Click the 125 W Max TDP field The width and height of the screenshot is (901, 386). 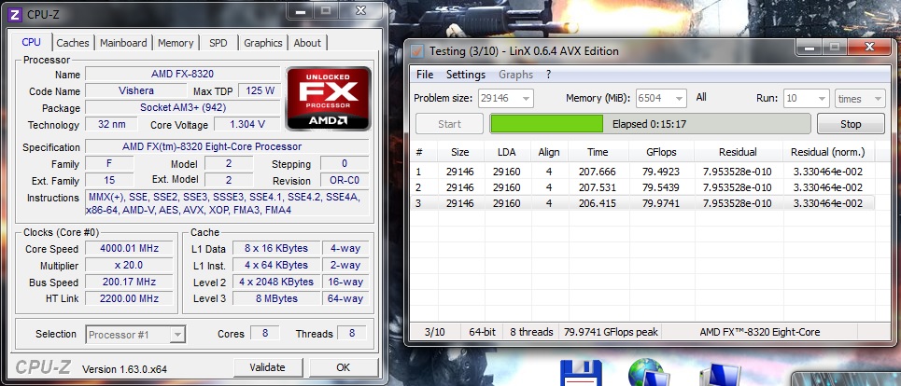(x=260, y=90)
